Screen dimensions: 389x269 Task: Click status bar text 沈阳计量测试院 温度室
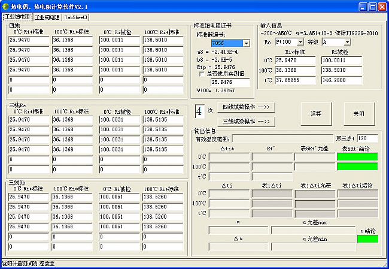(28, 264)
